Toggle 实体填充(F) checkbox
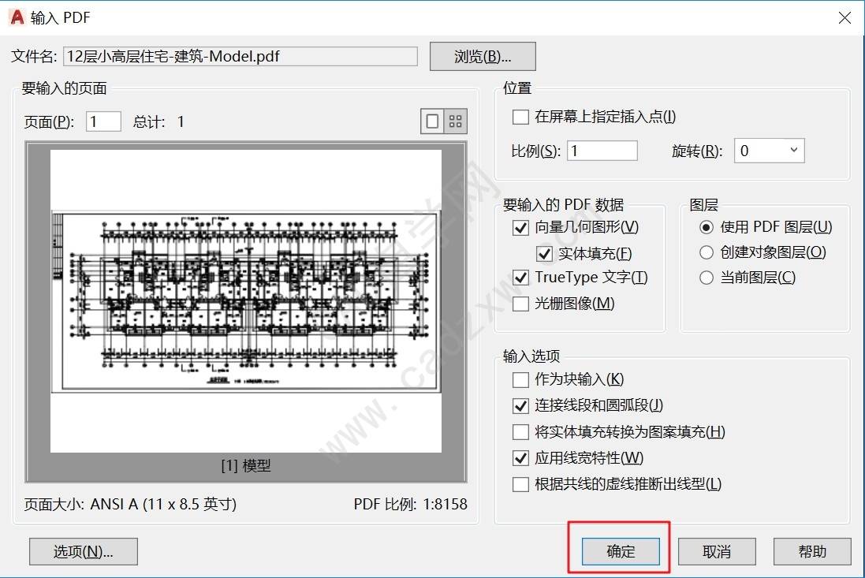Screen dimensions: 865x578 click(x=544, y=254)
